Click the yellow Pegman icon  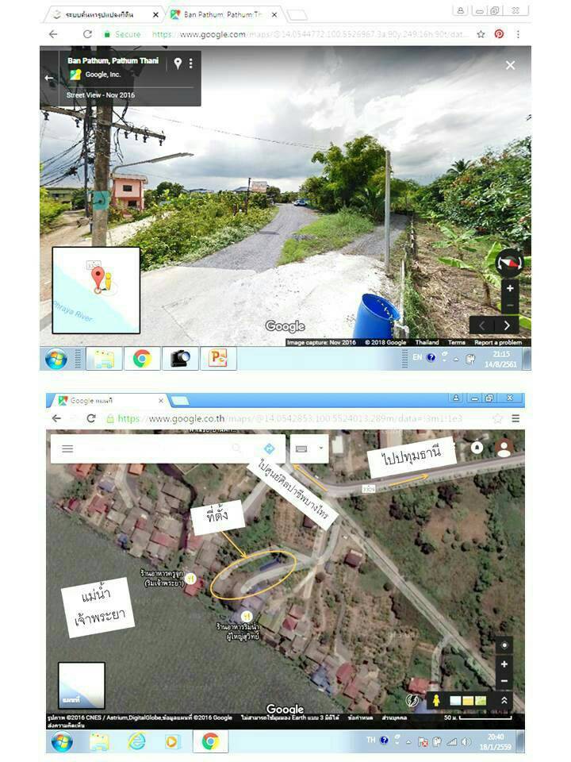pyautogui.click(x=436, y=700)
